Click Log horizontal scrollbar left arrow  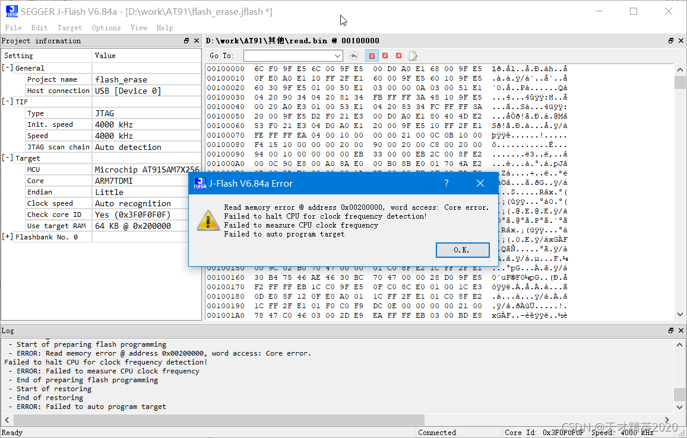(x=7, y=420)
